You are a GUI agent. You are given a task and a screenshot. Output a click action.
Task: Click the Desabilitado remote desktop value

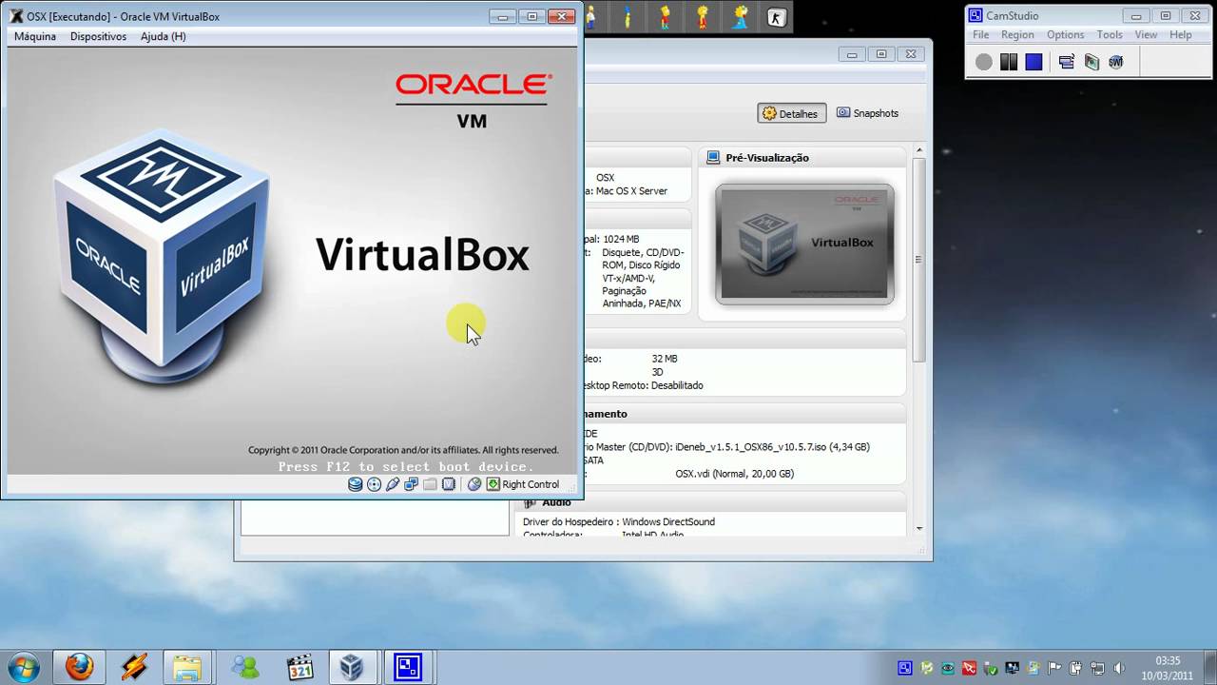677,385
